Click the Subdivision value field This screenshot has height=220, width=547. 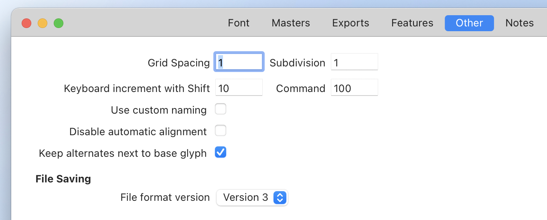coord(354,62)
